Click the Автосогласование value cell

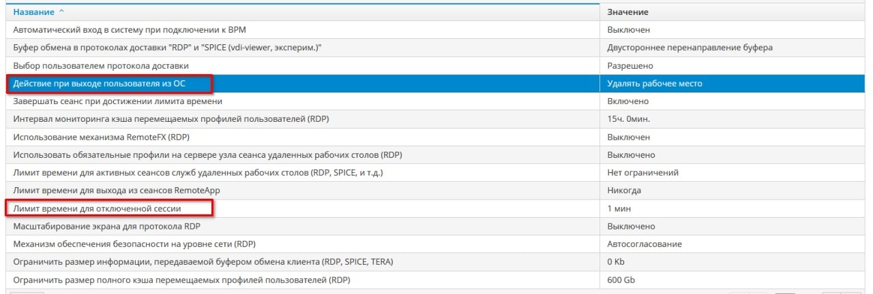pyautogui.click(x=644, y=244)
